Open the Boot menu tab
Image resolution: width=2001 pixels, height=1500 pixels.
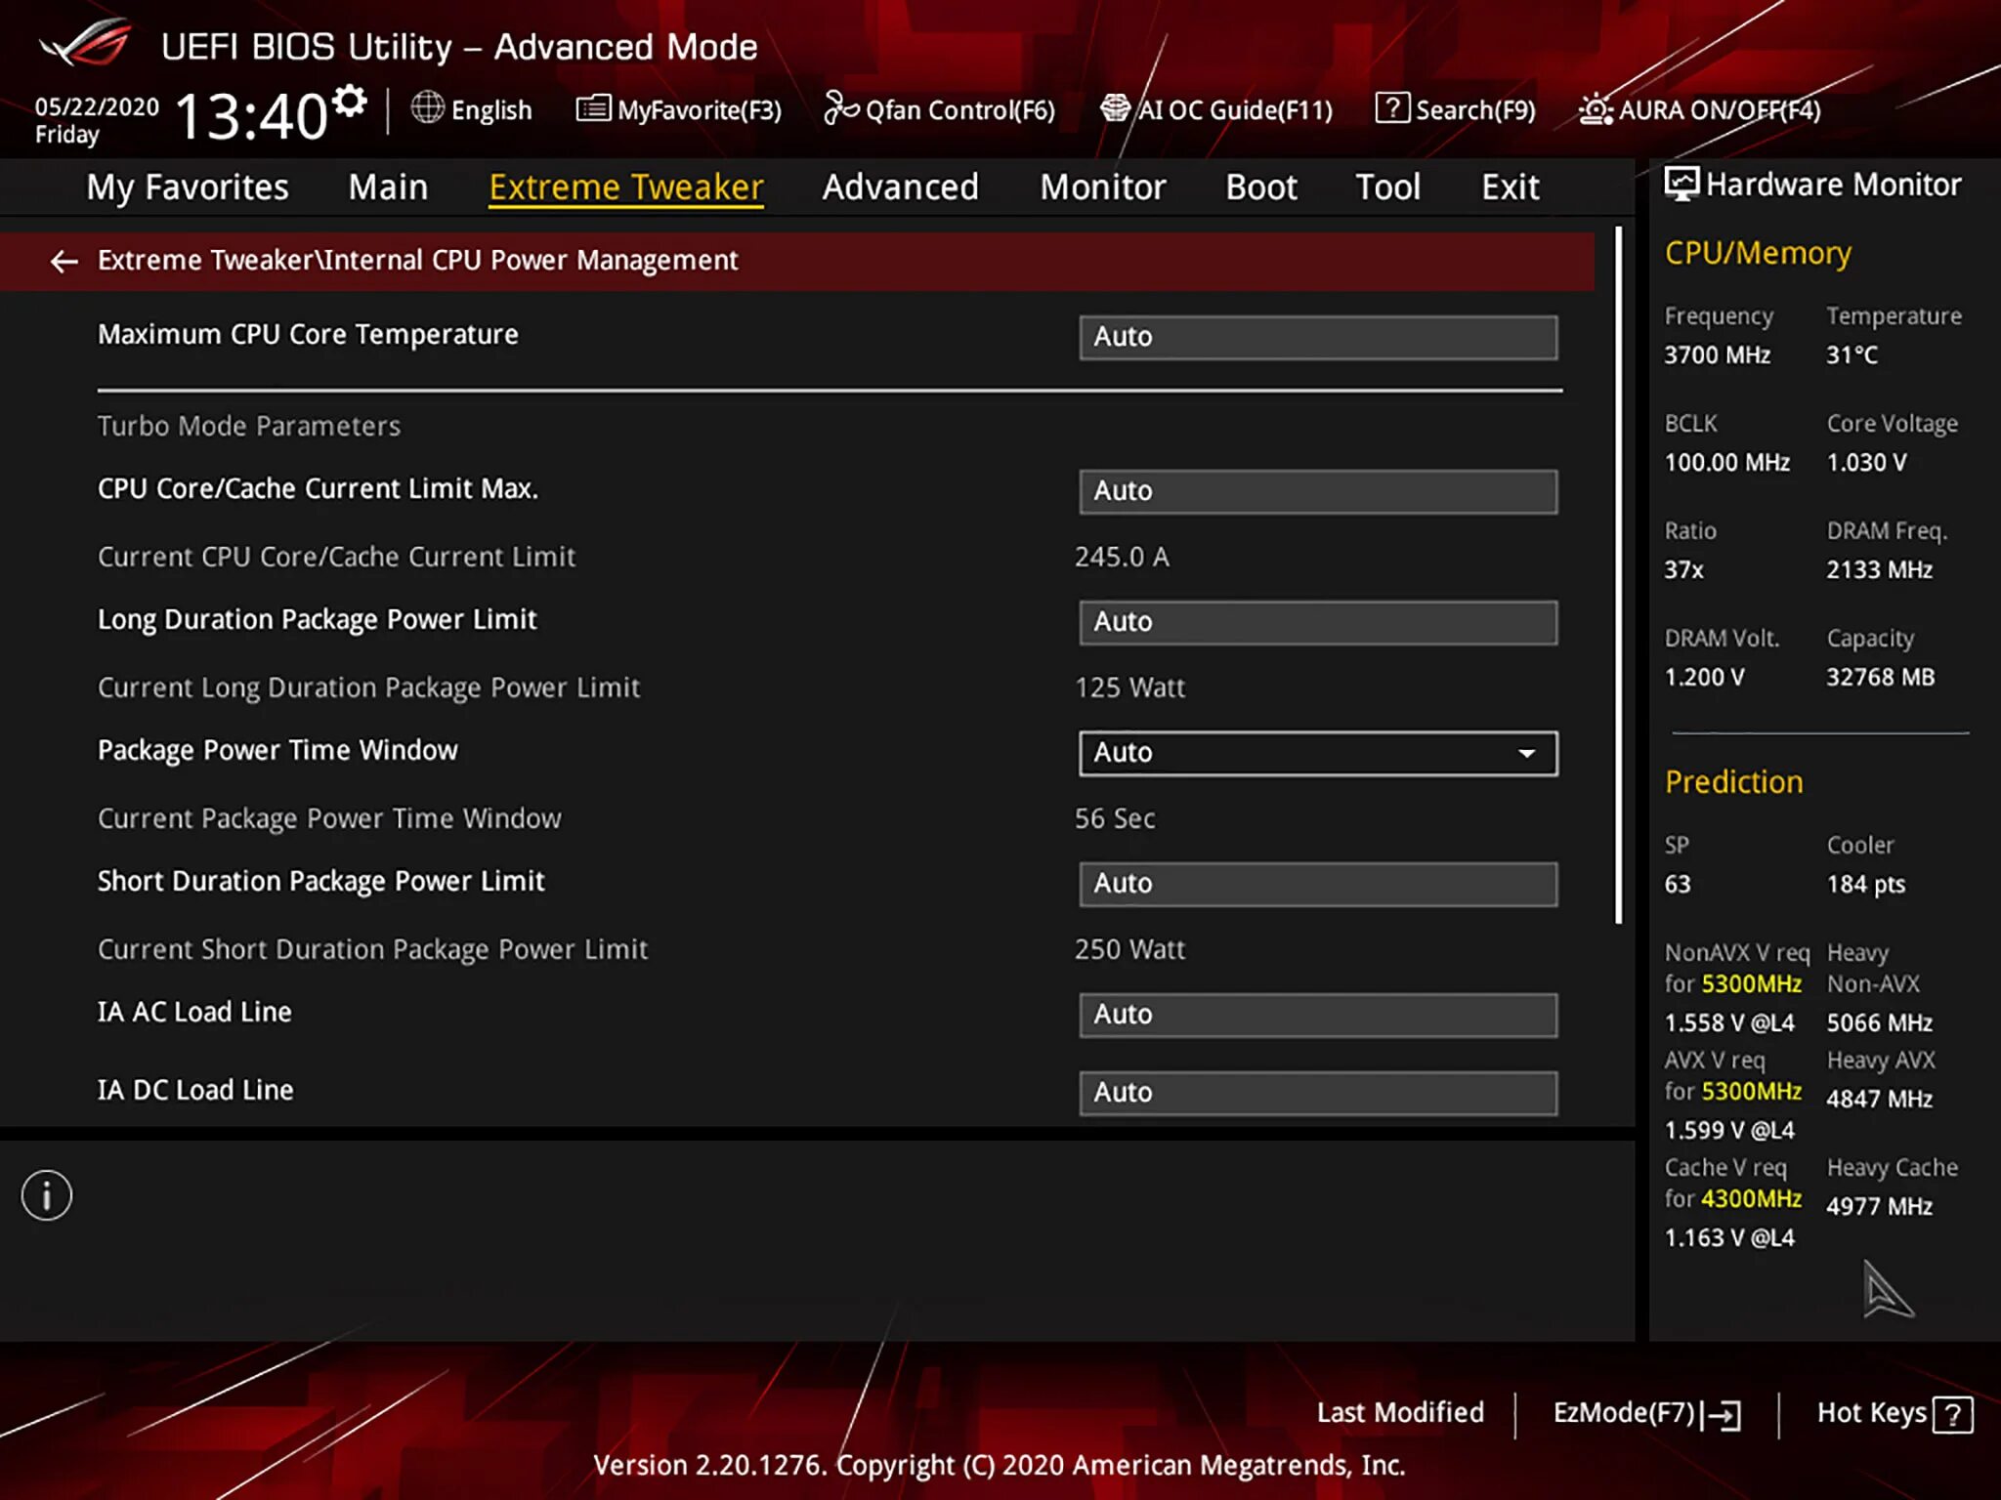coord(1260,187)
